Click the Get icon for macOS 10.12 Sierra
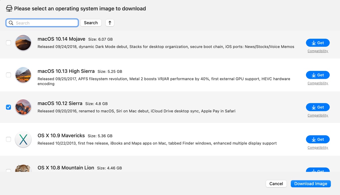This screenshot has width=340, height=195. [x=314, y=107]
